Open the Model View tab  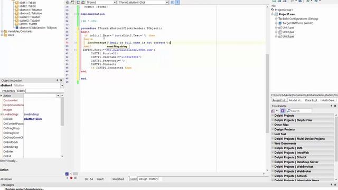tap(296, 100)
